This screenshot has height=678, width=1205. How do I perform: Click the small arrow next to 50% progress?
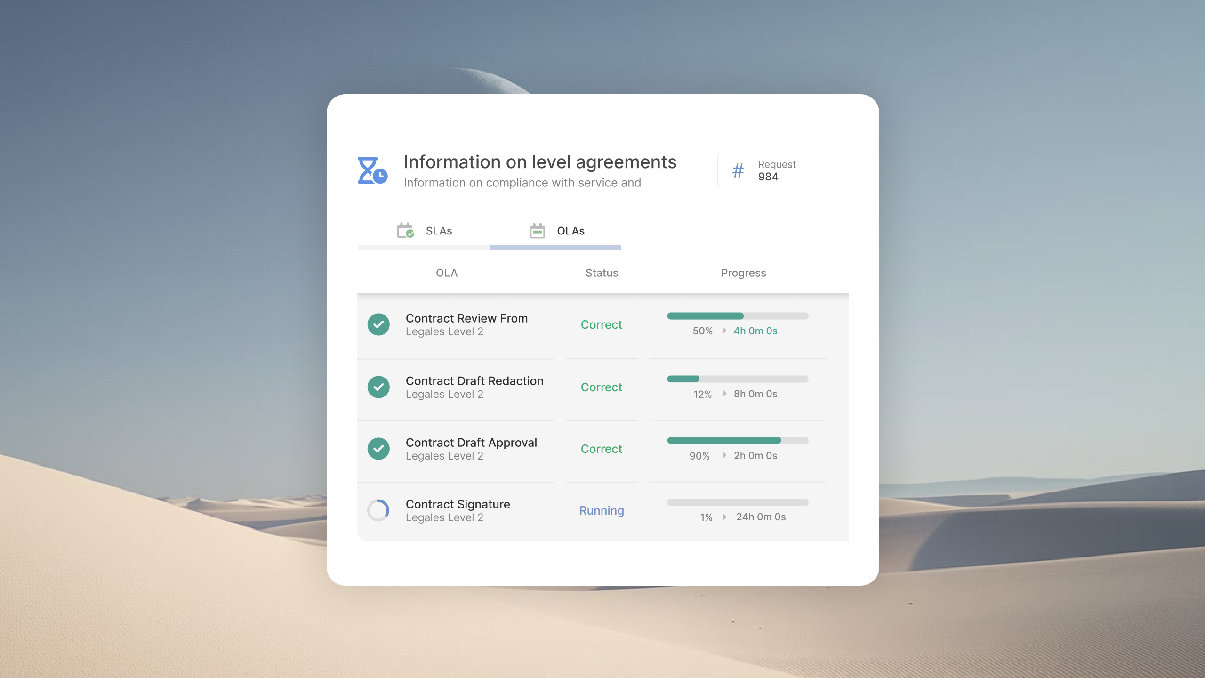point(724,331)
